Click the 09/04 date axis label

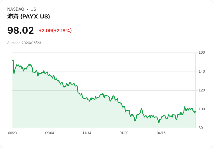click(49, 133)
